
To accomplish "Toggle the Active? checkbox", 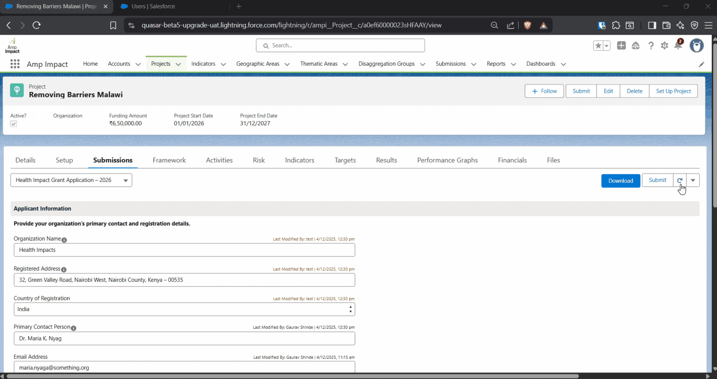I will (14, 124).
